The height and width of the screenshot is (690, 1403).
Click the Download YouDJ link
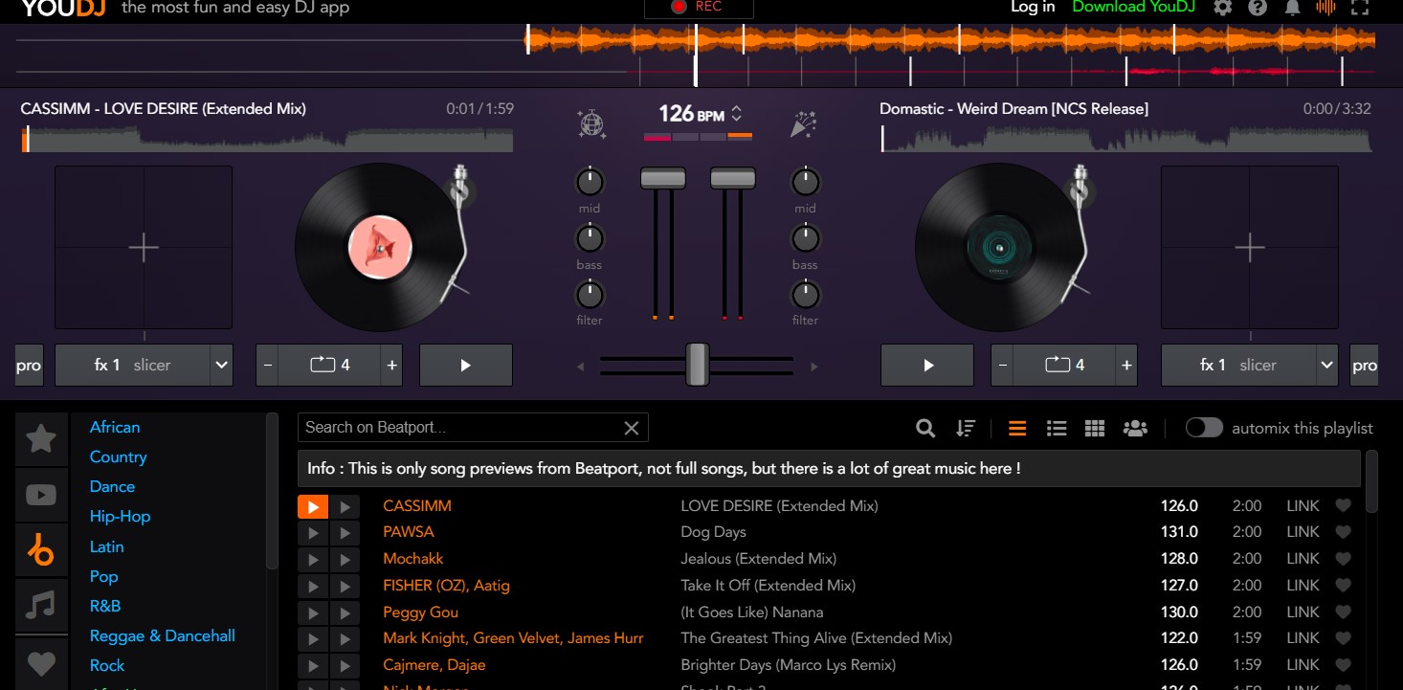click(1134, 8)
